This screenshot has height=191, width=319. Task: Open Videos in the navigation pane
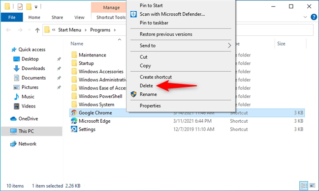[x=29, y=106]
